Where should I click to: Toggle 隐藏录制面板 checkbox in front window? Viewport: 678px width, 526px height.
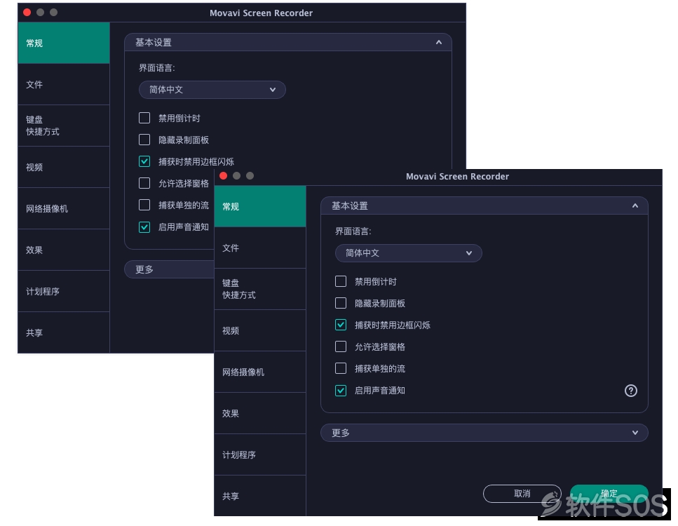(341, 303)
